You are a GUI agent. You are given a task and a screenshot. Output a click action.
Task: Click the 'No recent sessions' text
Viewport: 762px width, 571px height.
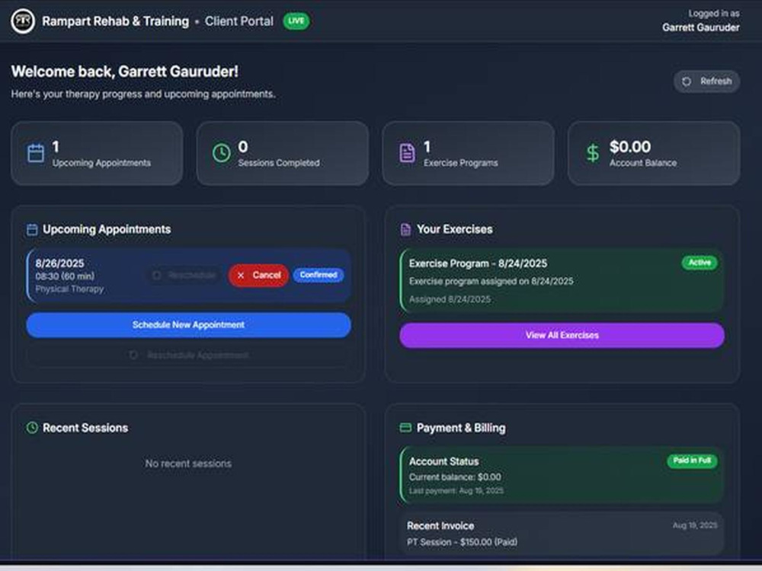(x=188, y=464)
